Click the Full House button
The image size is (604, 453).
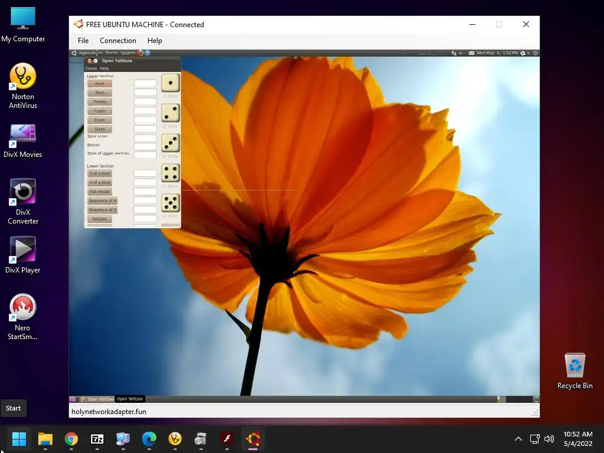(100, 192)
